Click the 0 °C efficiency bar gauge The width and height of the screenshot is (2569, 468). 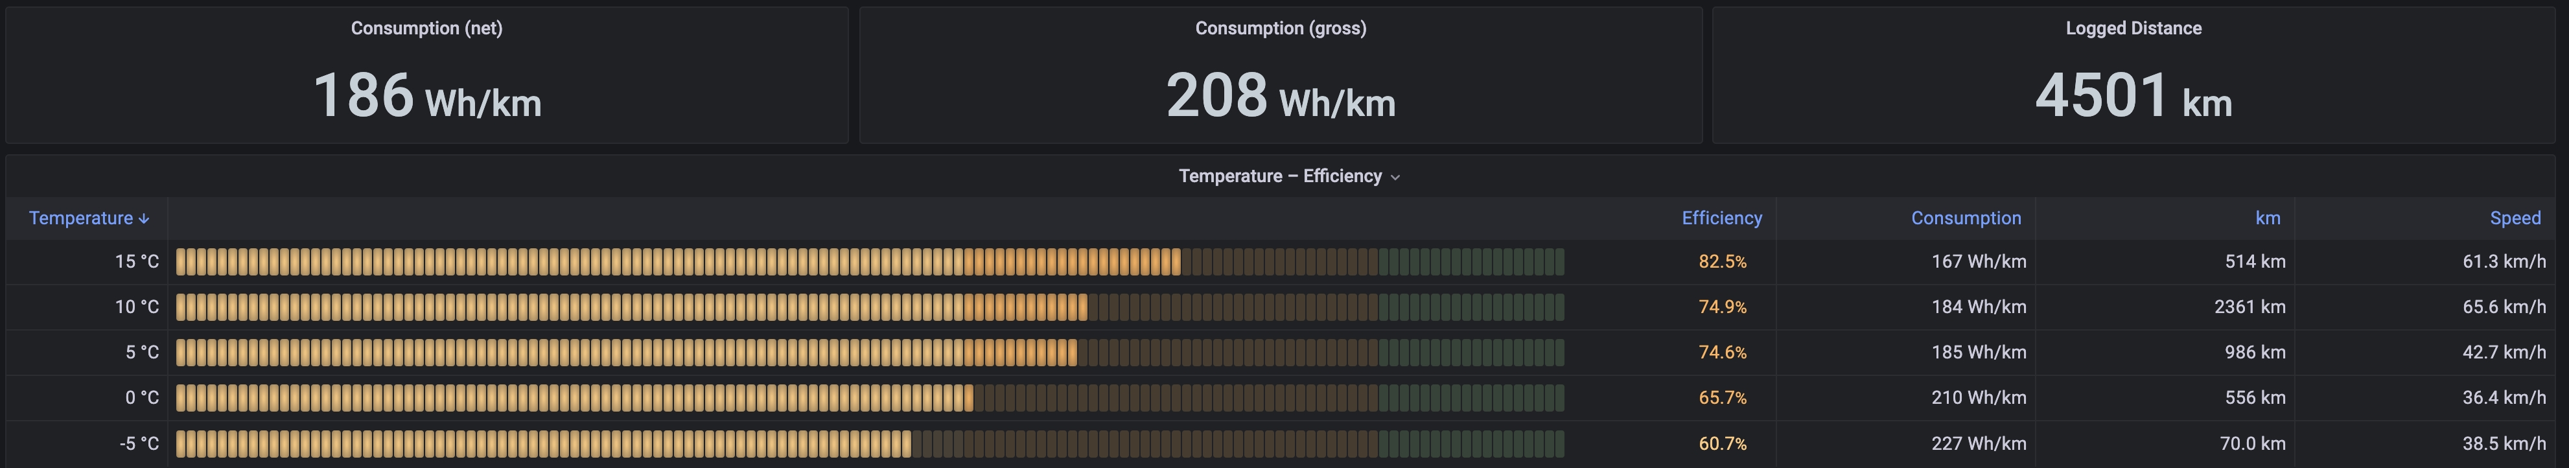tap(870, 398)
